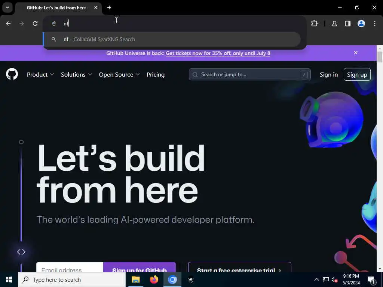Screen dimensions: 383x287
Task: Open the 'Get tickets now for 35% off' link
Action: pyautogui.click(x=218, y=53)
